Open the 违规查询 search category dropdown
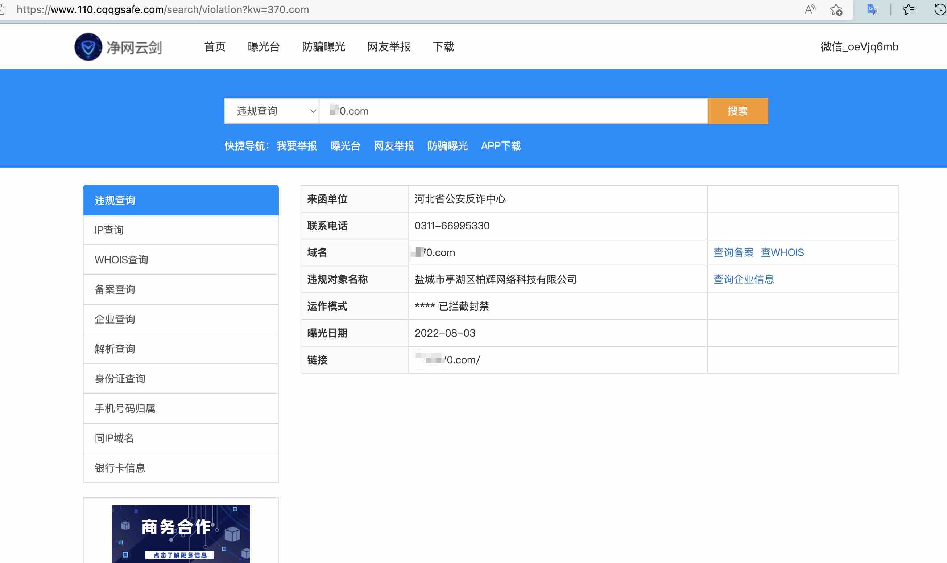The image size is (947, 563). (271, 111)
